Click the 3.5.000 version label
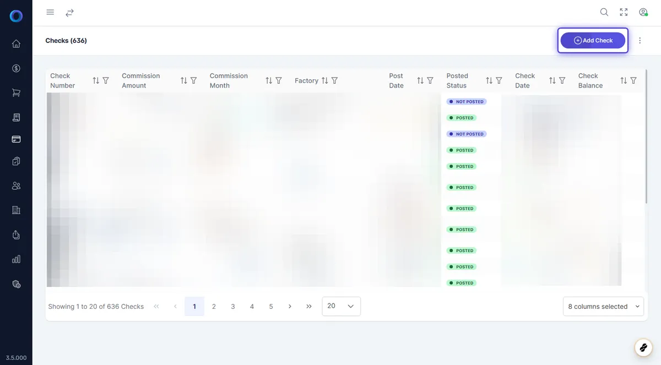Screen dimensions: 661x365 tap(16, 357)
